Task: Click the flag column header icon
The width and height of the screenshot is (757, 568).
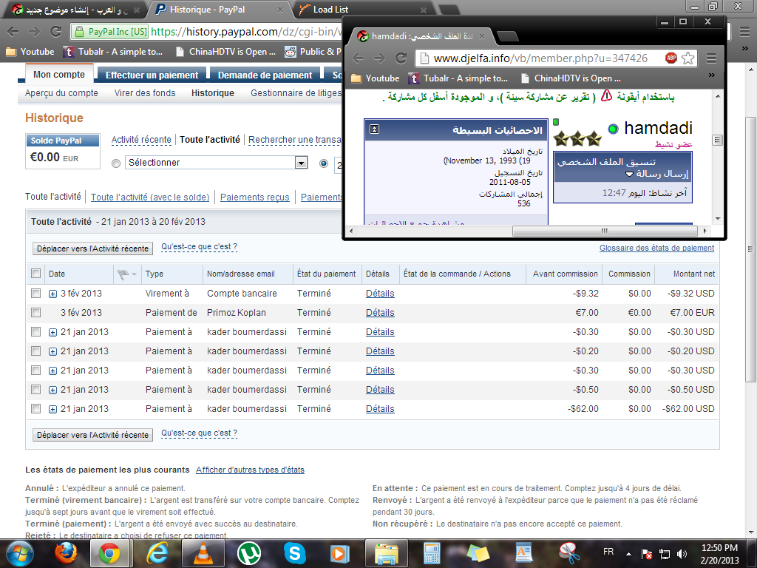Action: tap(123, 274)
